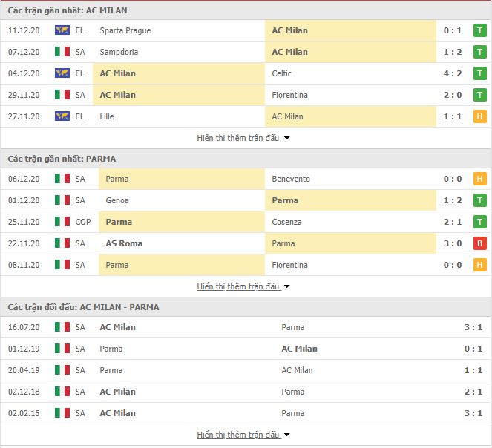The image size is (492, 448).
Task: Select the 'Các trận gần nhất: AC MILAN' header
Action: pos(68,10)
